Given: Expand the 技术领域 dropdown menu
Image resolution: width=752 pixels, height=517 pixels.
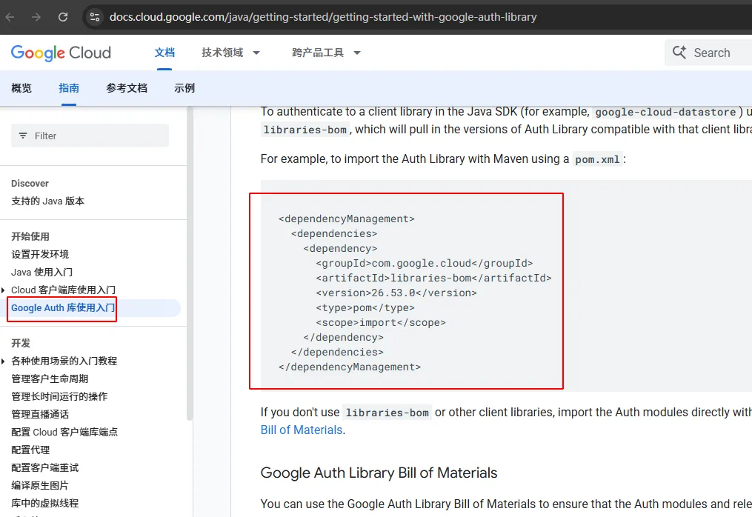Looking at the screenshot, I should pyautogui.click(x=230, y=53).
